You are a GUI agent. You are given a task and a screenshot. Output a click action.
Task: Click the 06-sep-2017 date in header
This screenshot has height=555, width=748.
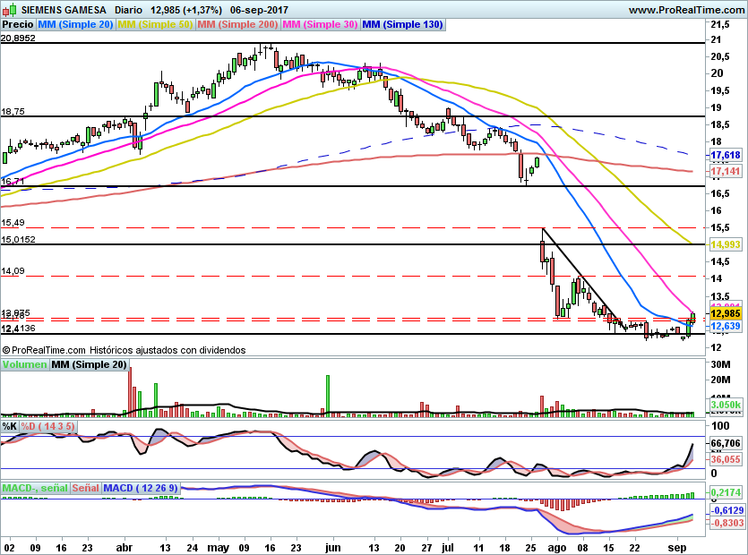pyautogui.click(x=259, y=10)
